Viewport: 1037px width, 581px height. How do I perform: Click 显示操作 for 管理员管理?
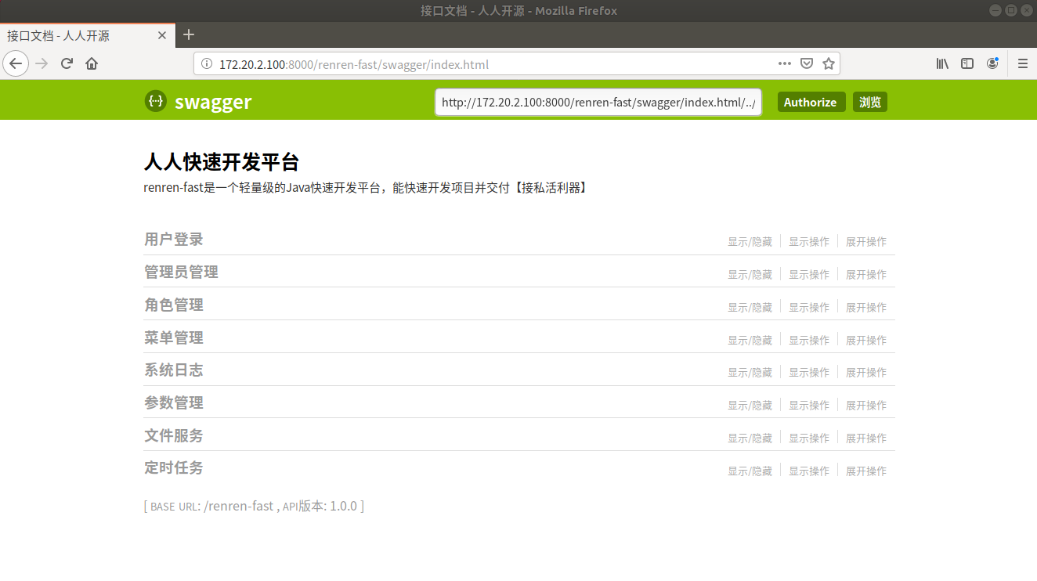point(809,275)
